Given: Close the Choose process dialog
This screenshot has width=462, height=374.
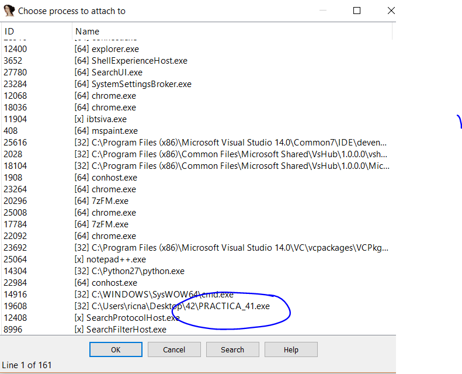Looking at the screenshot, I should [x=391, y=11].
